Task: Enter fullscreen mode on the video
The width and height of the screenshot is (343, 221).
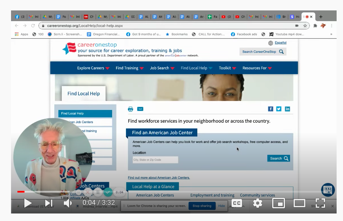Action: click(x=320, y=203)
